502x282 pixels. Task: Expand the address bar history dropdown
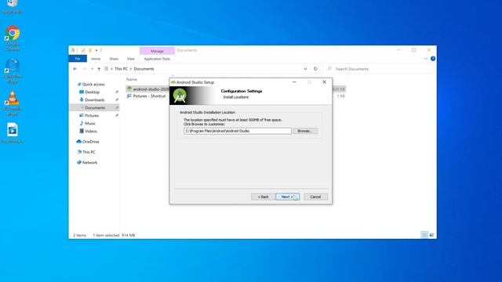[305, 69]
